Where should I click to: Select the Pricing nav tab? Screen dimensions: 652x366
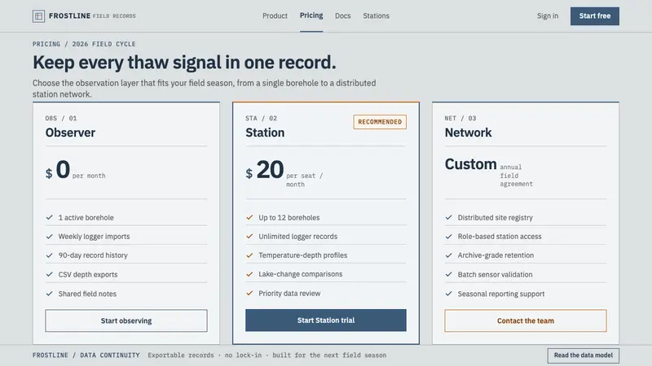(x=311, y=15)
